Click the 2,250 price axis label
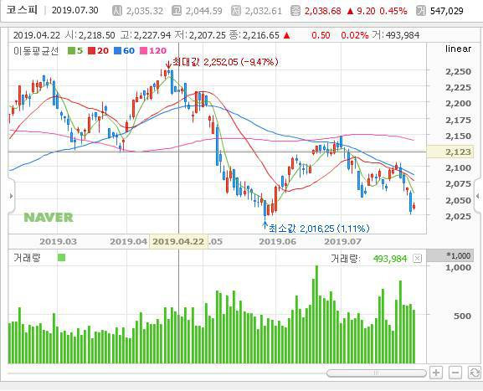 458,71
